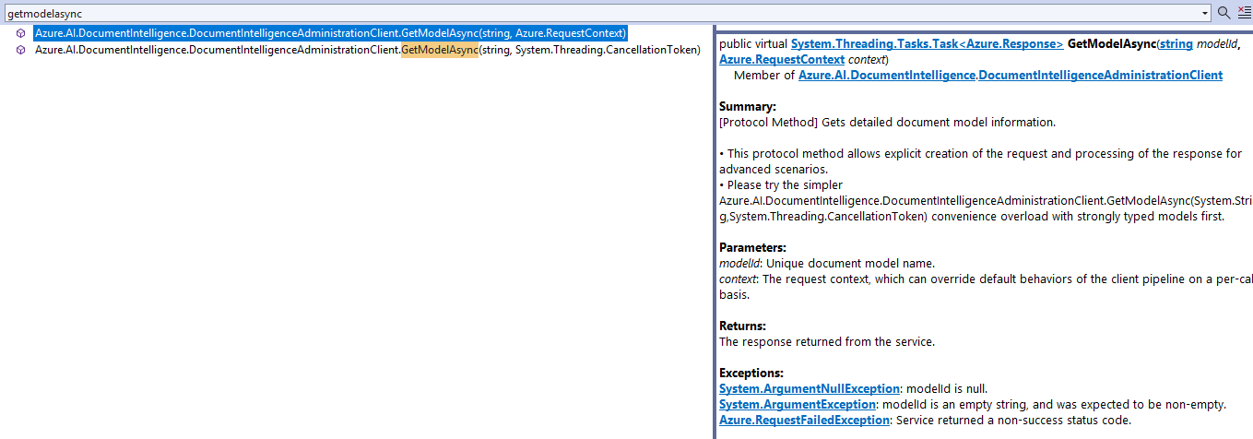Click '[Protocol Method] Gets detailed document model information.'

click(x=888, y=122)
